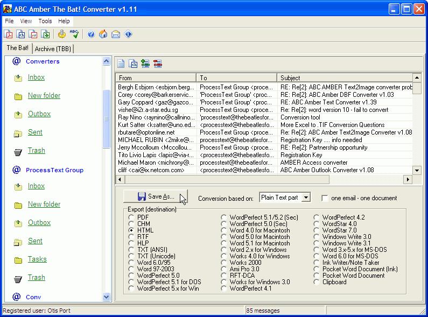Screen dimensions: 428x317
Task: Click the green select all messages icon
Action: (x=145, y=64)
